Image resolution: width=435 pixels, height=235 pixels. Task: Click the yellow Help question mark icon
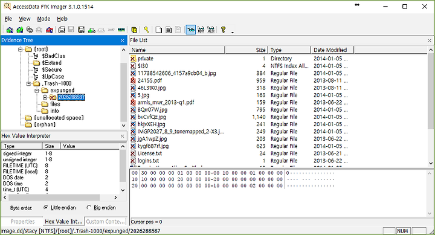224,30
